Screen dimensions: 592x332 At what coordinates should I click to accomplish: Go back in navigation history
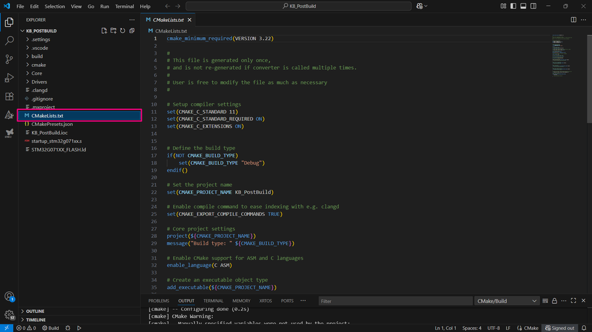coord(168,6)
